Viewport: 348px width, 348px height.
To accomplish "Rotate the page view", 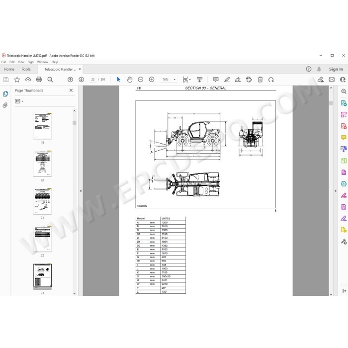I will 271,80.
